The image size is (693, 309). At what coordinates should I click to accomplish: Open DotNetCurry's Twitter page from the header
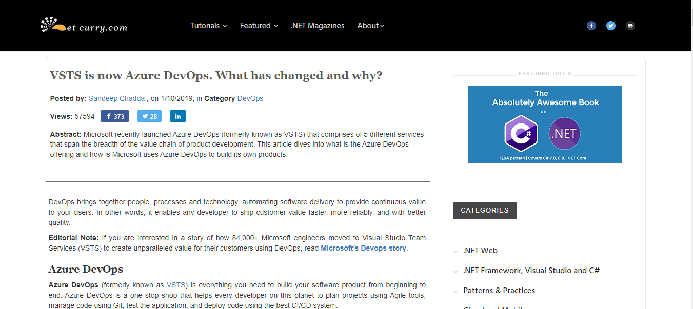coord(610,25)
